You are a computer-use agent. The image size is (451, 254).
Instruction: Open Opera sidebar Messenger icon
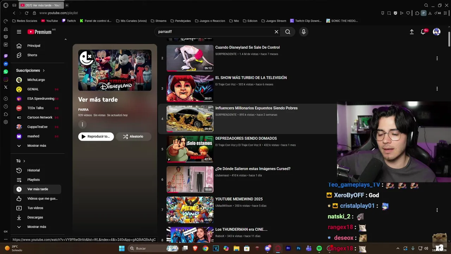tap(6, 64)
